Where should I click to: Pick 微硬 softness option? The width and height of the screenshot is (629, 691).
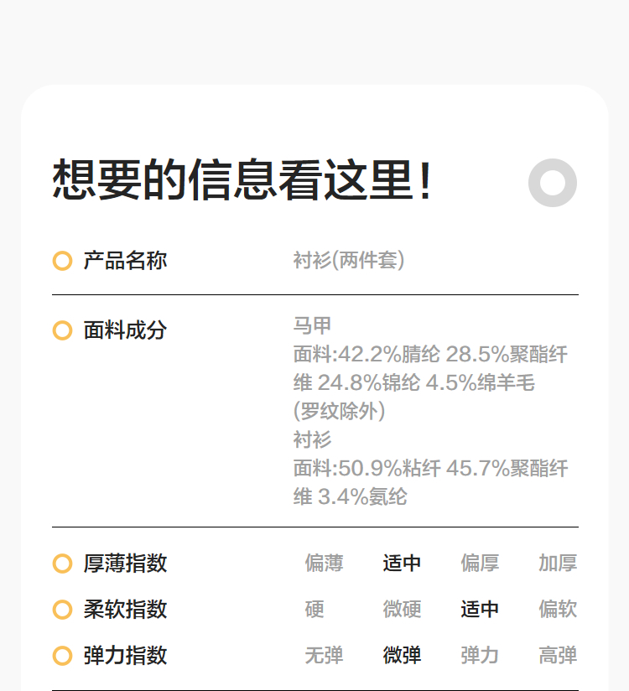point(402,610)
